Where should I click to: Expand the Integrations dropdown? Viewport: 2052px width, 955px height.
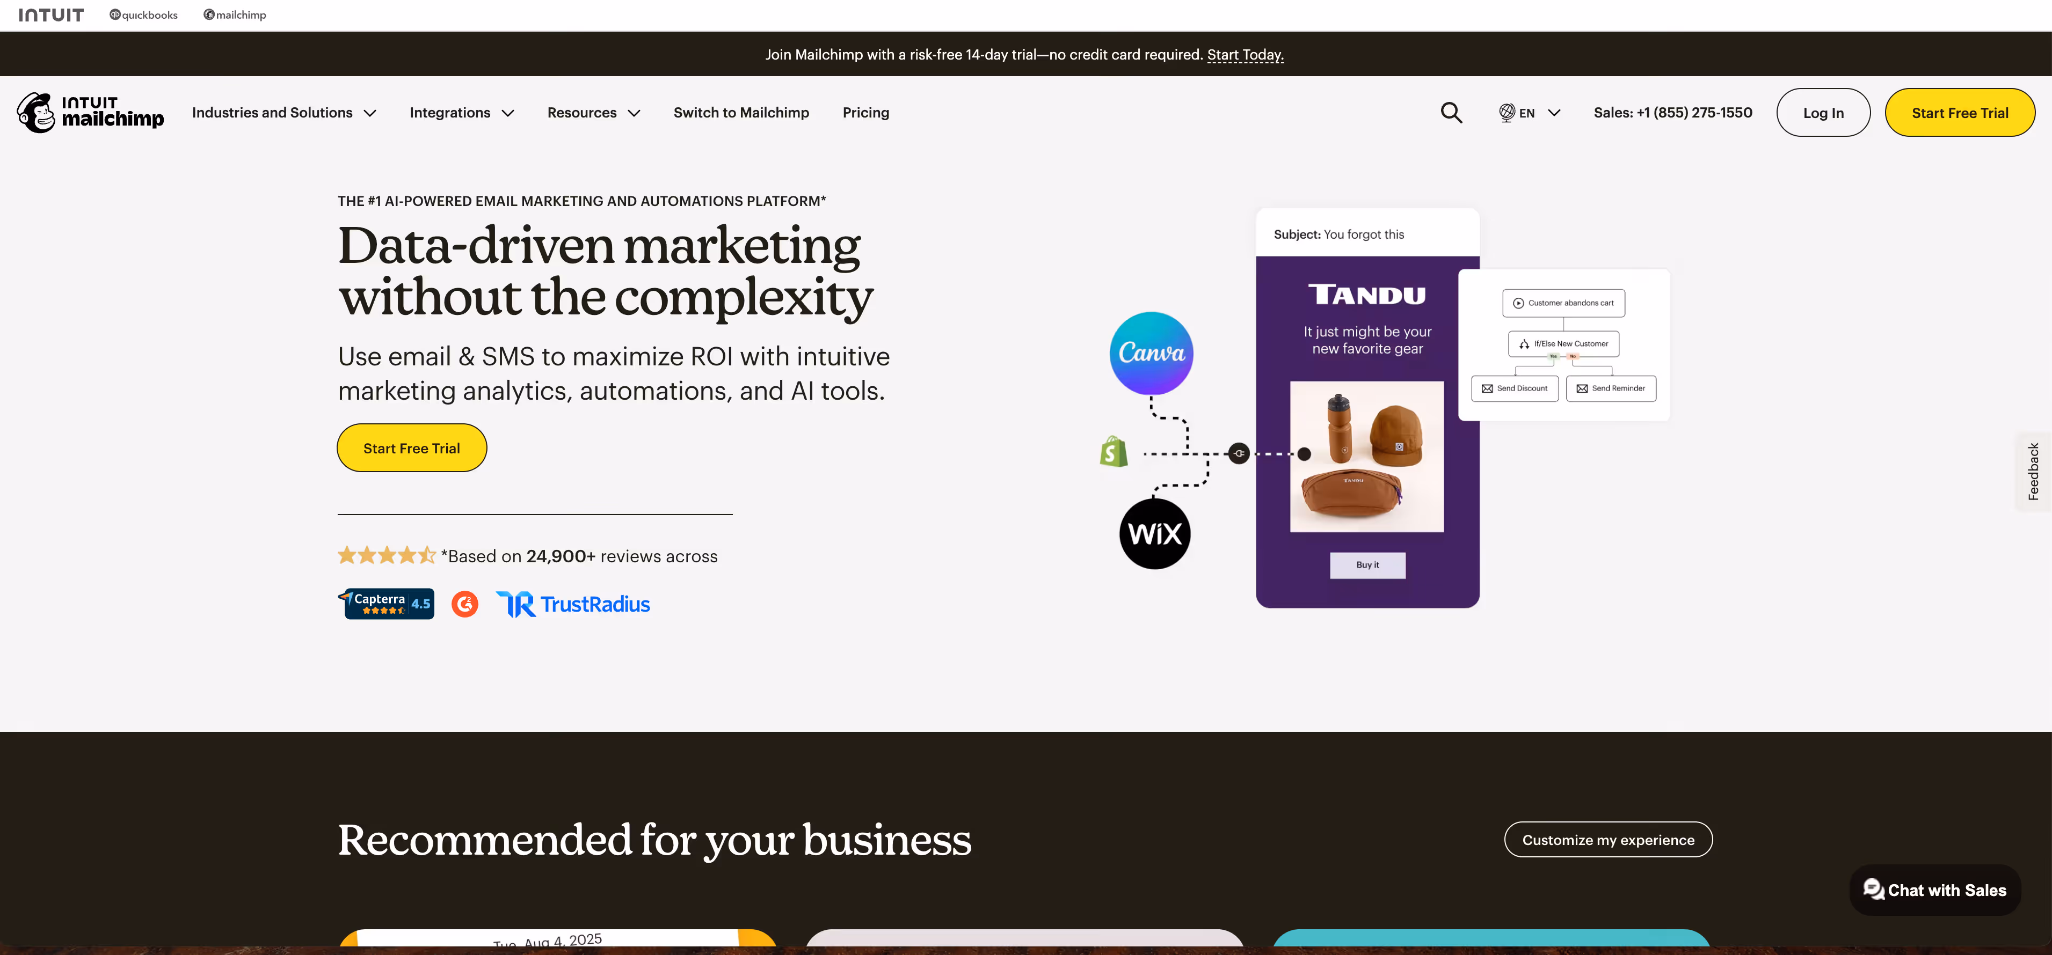click(462, 113)
